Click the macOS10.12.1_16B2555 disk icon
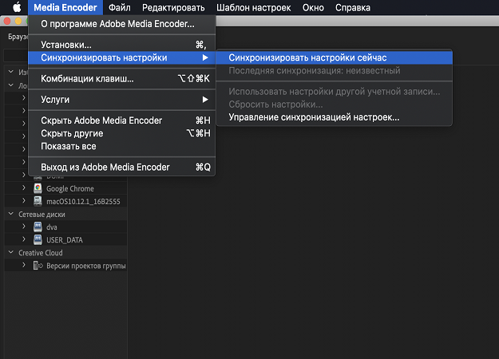Viewport: 499px width, 359px height. 38,202
